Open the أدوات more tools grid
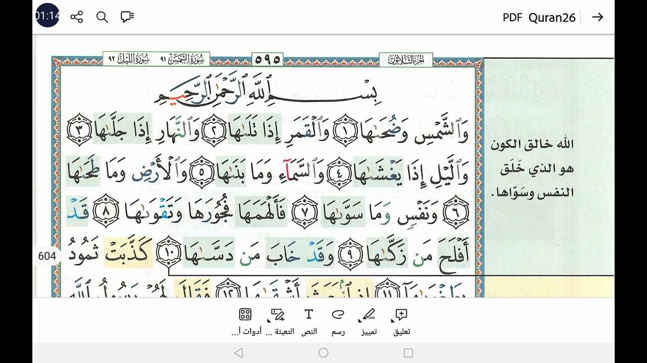 tap(246, 322)
